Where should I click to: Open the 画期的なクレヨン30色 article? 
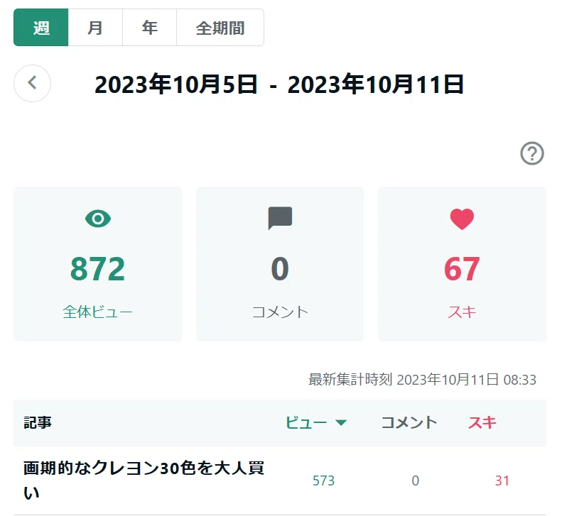(144, 481)
